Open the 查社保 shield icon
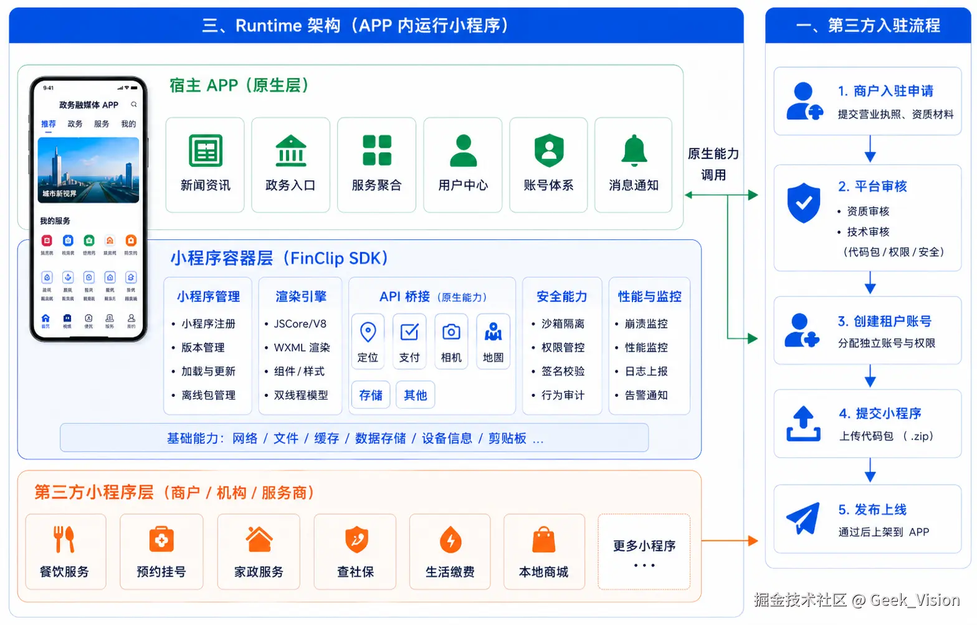Screen dimensions: 977x625 click(357, 540)
